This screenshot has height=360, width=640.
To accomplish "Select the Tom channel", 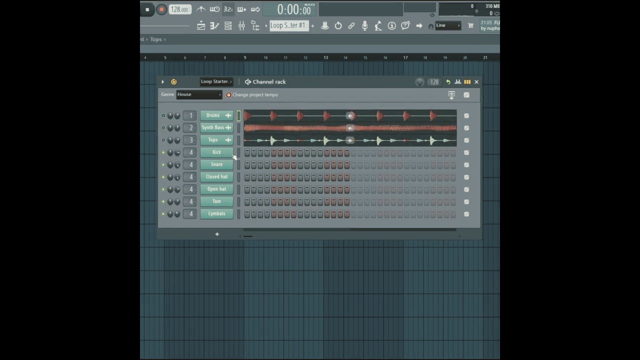I will point(216,201).
